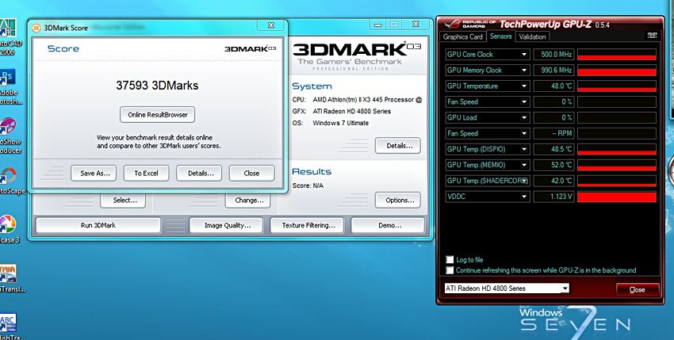Open System Details in the 3DMark03 window

pyautogui.click(x=397, y=146)
